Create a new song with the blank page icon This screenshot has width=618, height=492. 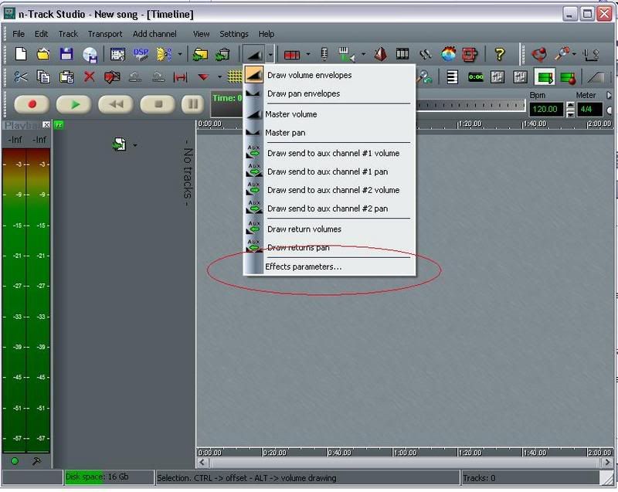click(21, 54)
